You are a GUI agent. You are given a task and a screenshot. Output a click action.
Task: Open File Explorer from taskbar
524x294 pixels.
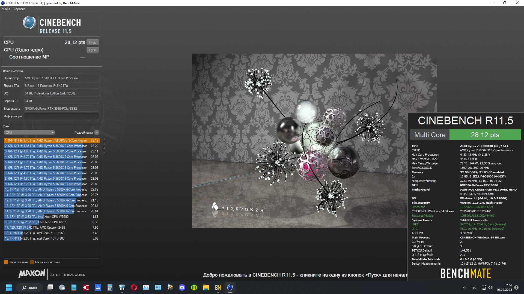tap(206, 287)
